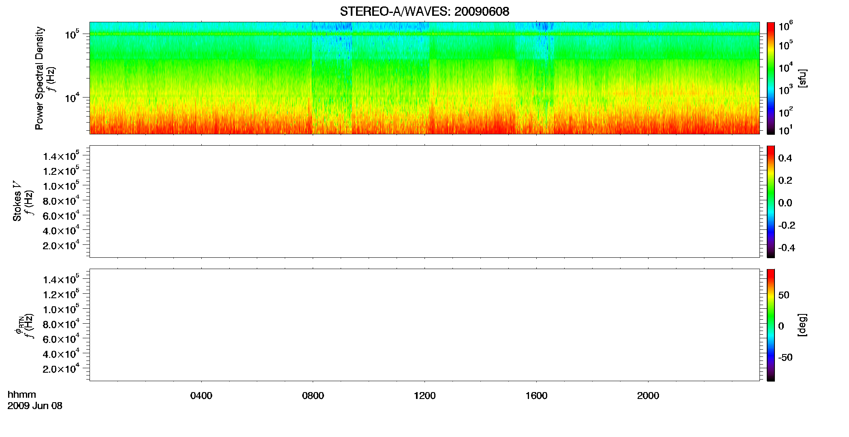Click the 0.4 label on Stokes color bar

[x=785, y=158]
